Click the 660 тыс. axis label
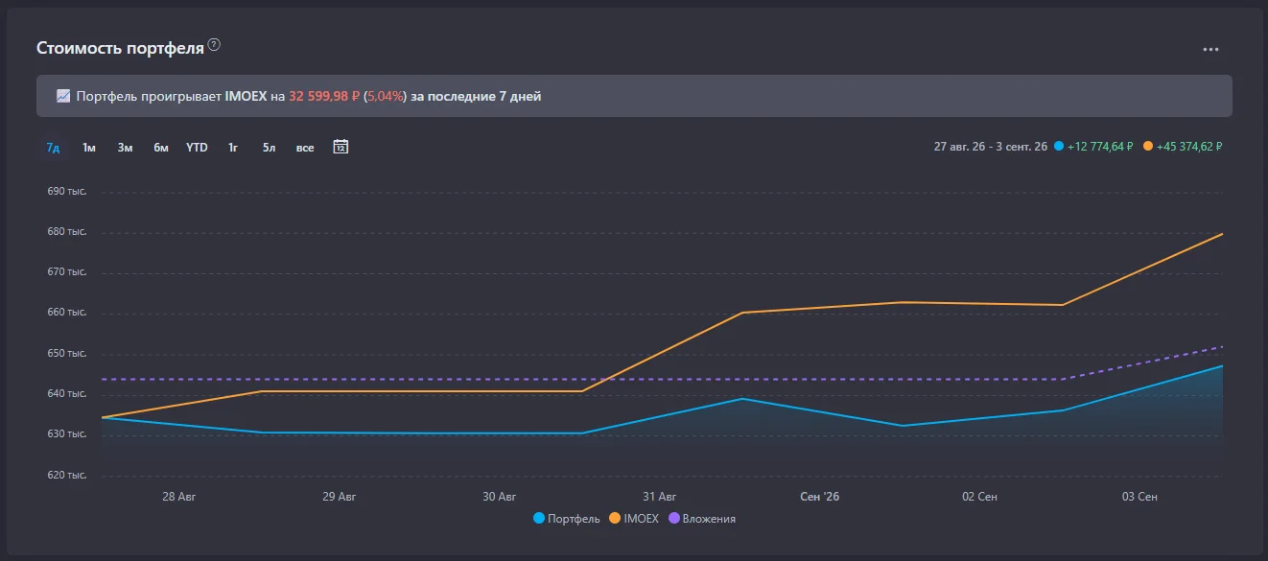This screenshot has width=1268, height=561. pyautogui.click(x=66, y=313)
